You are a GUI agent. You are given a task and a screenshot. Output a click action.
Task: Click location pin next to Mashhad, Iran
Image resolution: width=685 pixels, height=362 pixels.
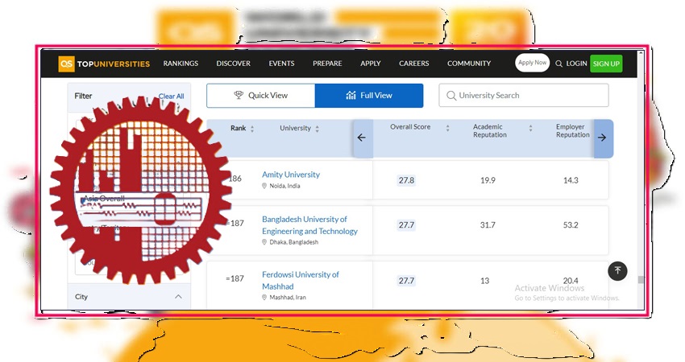coord(264,298)
